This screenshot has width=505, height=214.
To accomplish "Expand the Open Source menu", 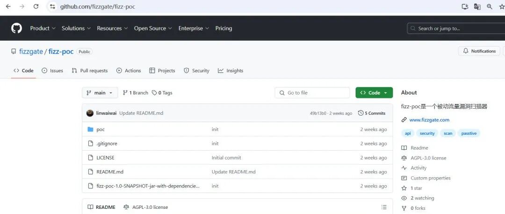I will [x=153, y=28].
